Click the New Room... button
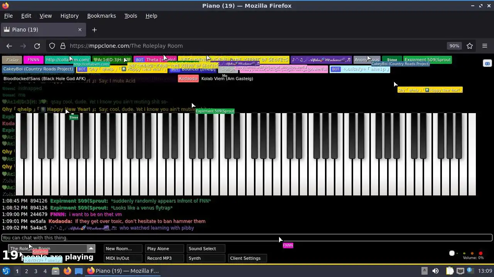This screenshot has height=277, width=494. (123, 249)
